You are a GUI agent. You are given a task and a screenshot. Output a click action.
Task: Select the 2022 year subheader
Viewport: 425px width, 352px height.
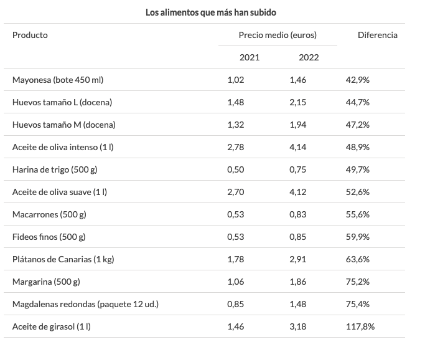coord(309,57)
